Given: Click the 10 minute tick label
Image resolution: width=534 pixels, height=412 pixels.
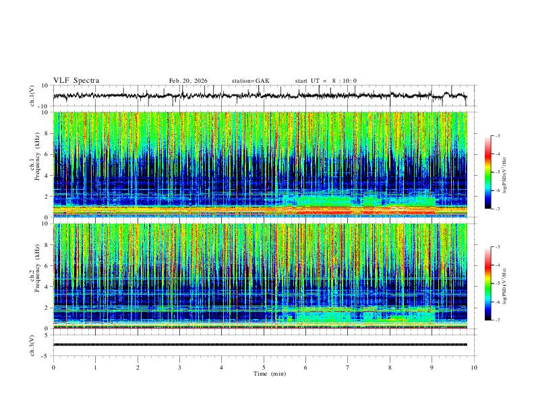Looking at the screenshot, I should 474,368.
